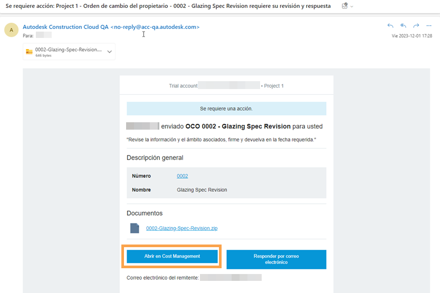440x293 pixels.
Task: Click the Forward arrow icon
Action: coord(416,26)
